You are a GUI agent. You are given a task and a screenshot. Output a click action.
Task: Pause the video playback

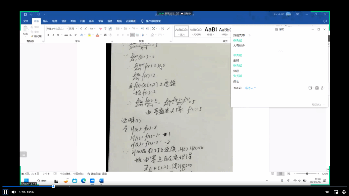(5, 192)
